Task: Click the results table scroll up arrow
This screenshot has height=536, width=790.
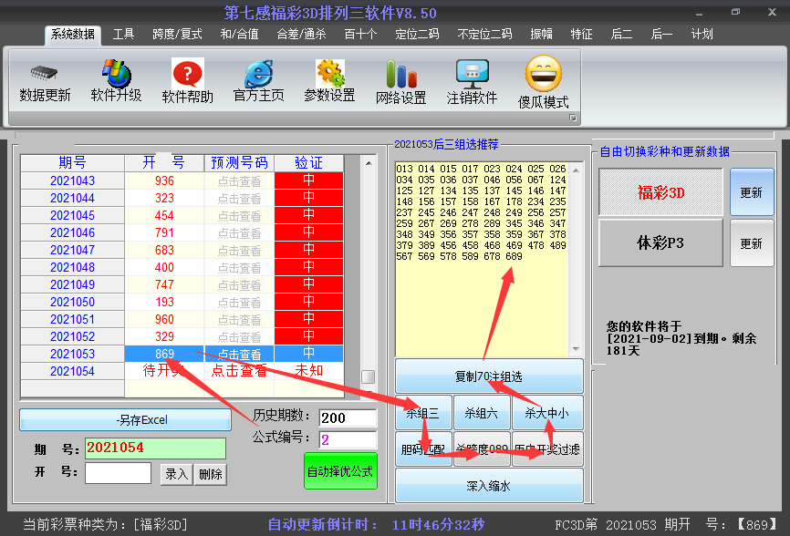Action: pos(369,163)
